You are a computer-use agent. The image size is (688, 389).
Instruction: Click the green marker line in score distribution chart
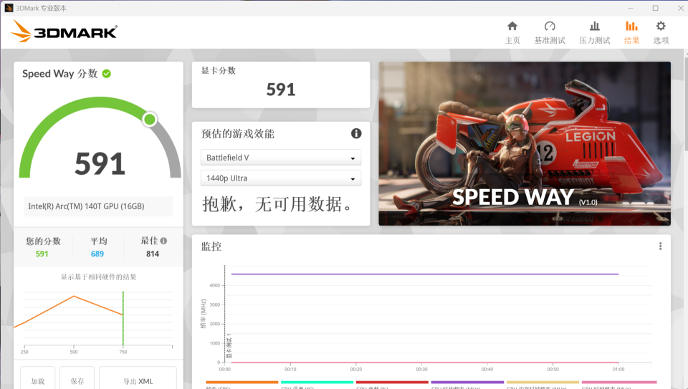tap(123, 318)
